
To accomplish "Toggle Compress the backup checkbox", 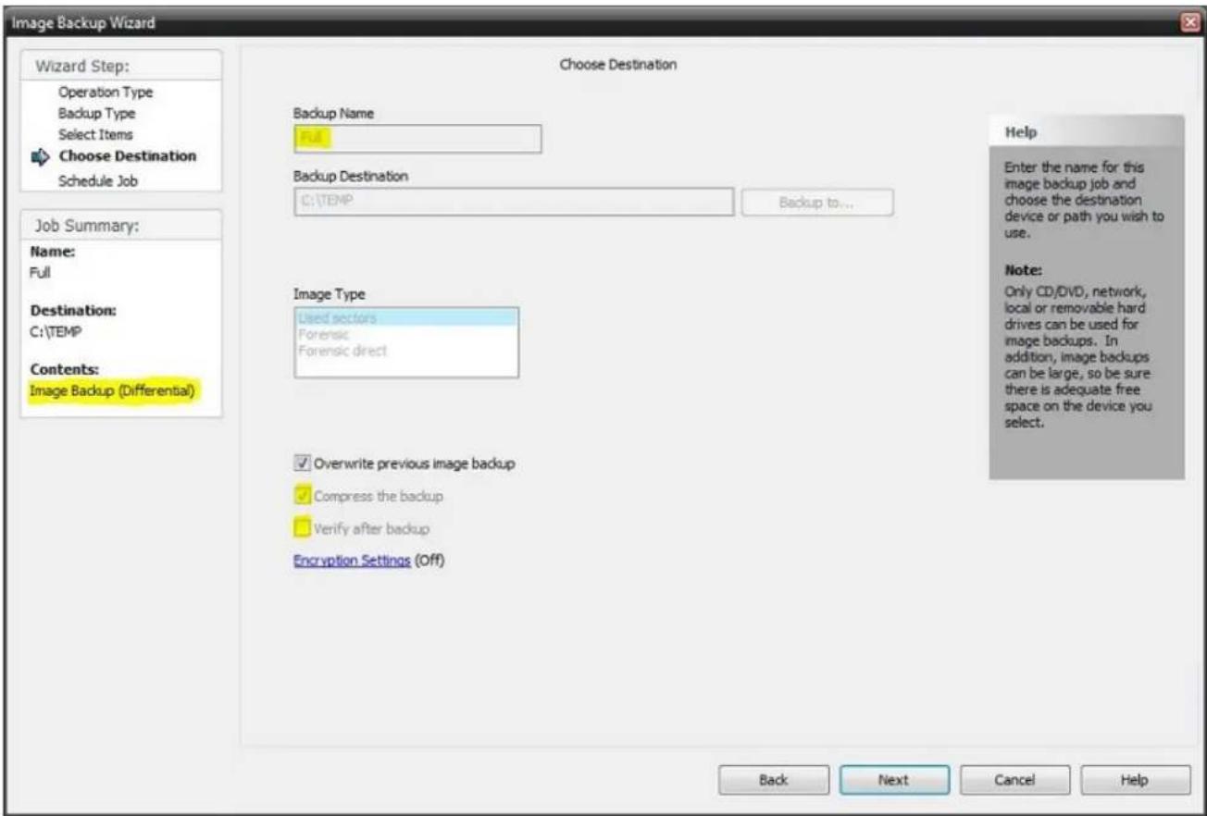I will click(x=301, y=496).
